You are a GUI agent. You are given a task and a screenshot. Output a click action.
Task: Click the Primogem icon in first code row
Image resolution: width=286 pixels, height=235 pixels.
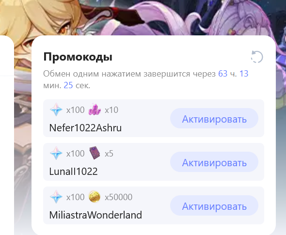(x=56, y=110)
